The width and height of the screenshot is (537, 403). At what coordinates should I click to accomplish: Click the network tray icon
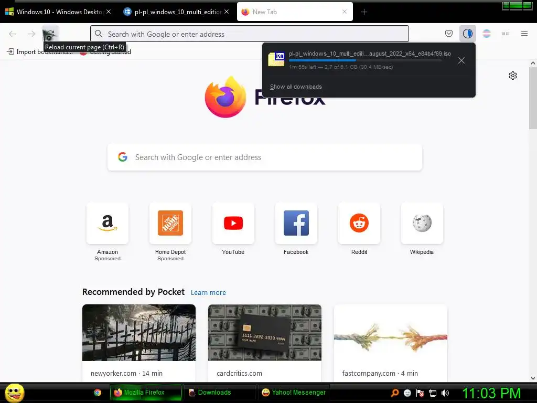(433, 393)
